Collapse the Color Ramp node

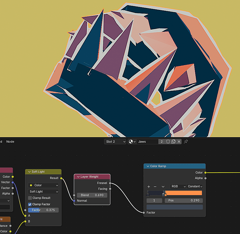click(148, 166)
